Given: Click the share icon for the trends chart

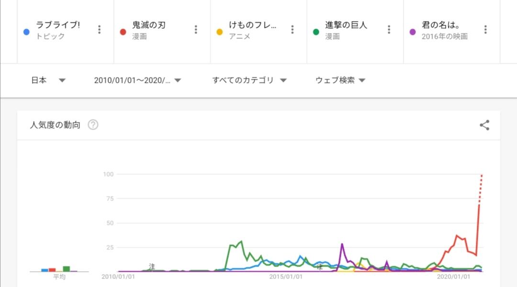Looking at the screenshot, I should [x=484, y=125].
